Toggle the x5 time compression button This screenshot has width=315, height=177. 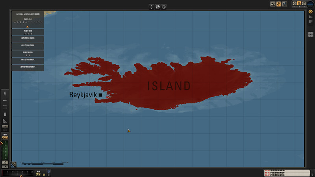click(x=5, y=162)
